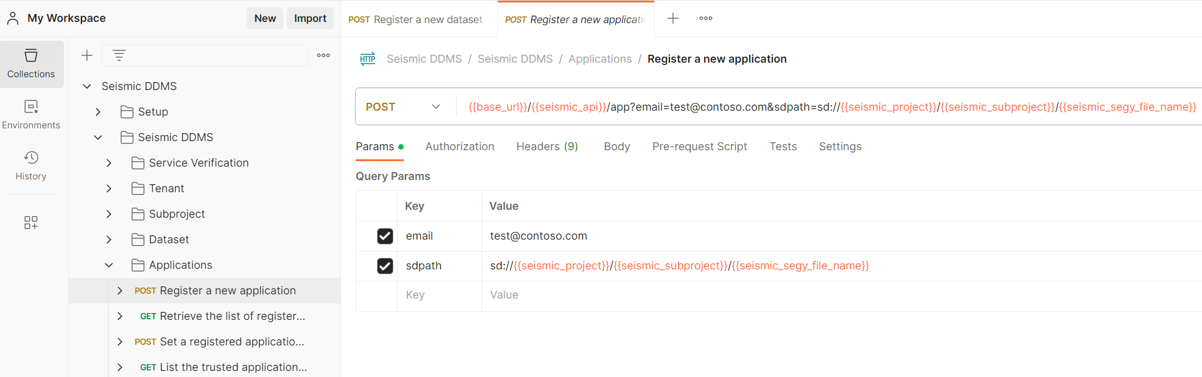Click the Import button
The height and width of the screenshot is (377, 1202).
click(310, 18)
